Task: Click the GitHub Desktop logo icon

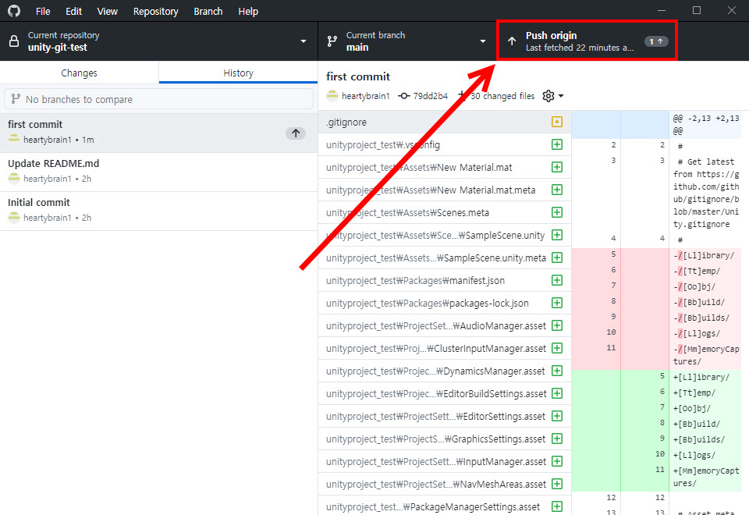Action: 14,10
